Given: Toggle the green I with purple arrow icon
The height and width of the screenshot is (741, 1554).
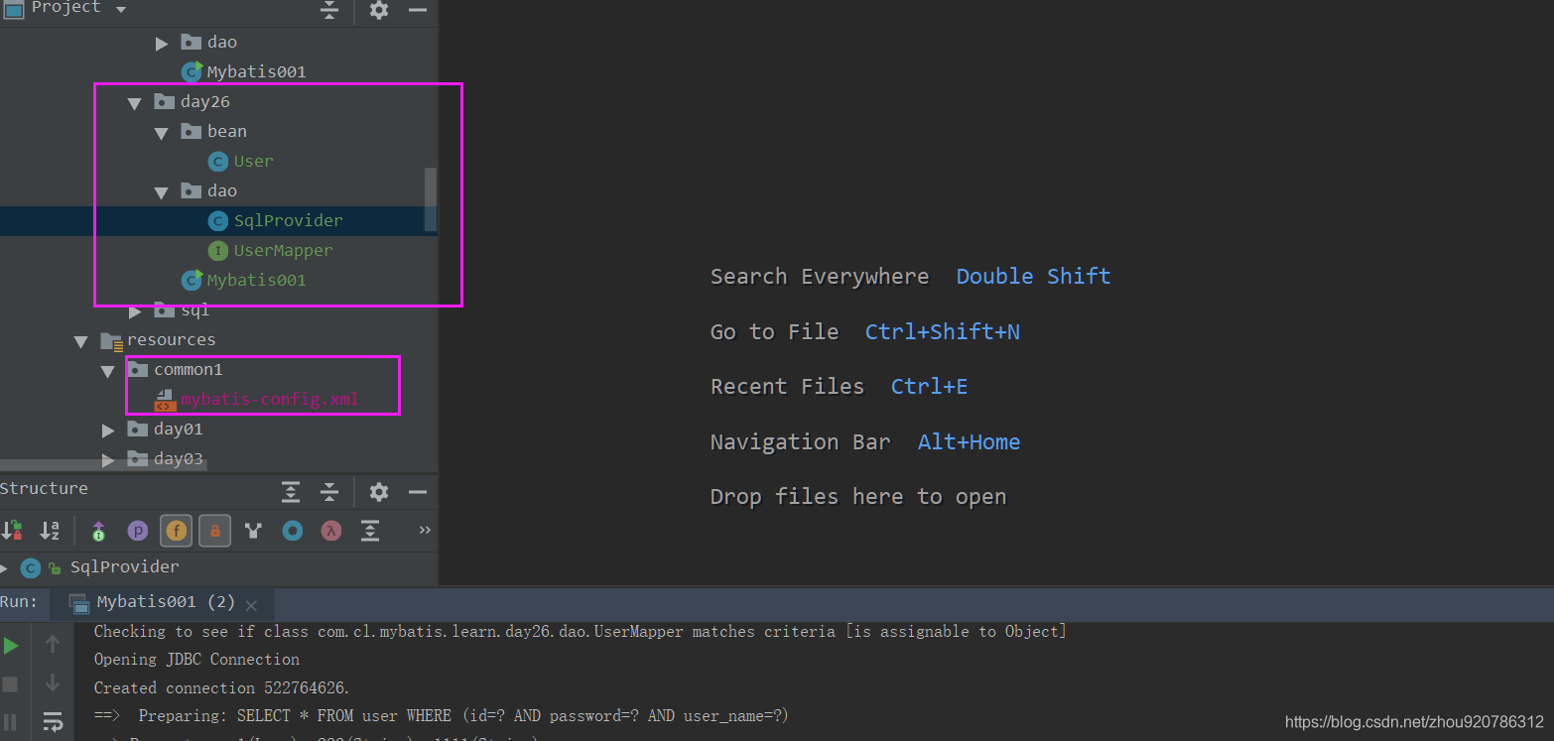Looking at the screenshot, I should [x=98, y=531].
